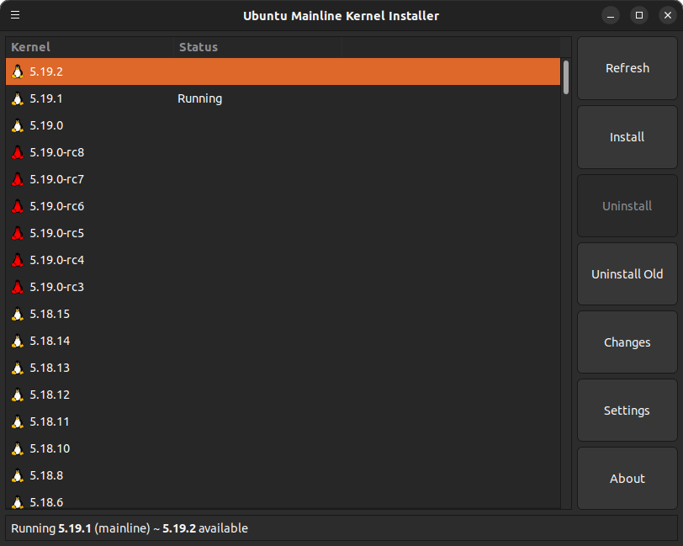Click the penguin icon beside kernel 5.18.10
This screenshot has width=683, height=546.
pyautogui.click(x=18, y=448)
